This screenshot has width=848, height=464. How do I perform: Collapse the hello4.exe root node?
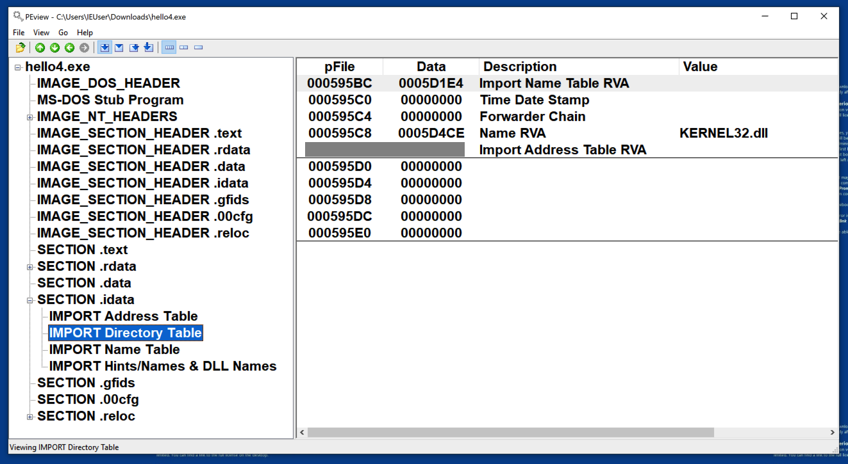point(18,67)
